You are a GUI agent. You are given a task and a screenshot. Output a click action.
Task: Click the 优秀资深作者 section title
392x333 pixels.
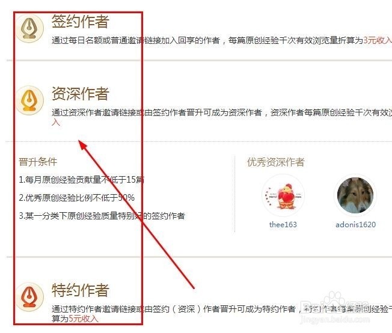(275, 162)
